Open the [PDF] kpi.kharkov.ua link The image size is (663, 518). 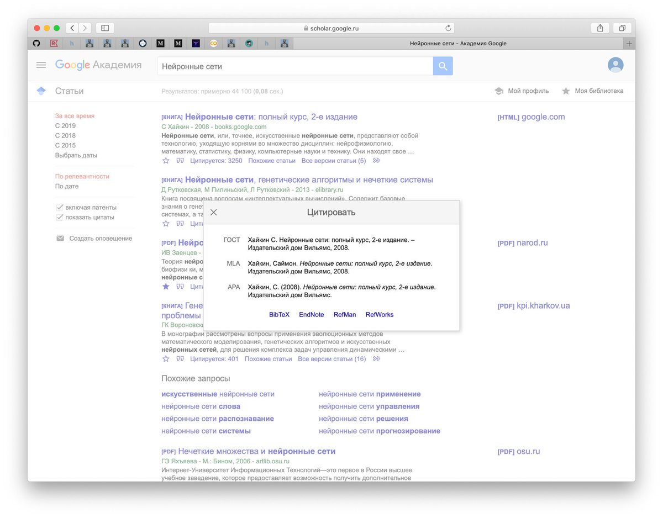[534, 306]
